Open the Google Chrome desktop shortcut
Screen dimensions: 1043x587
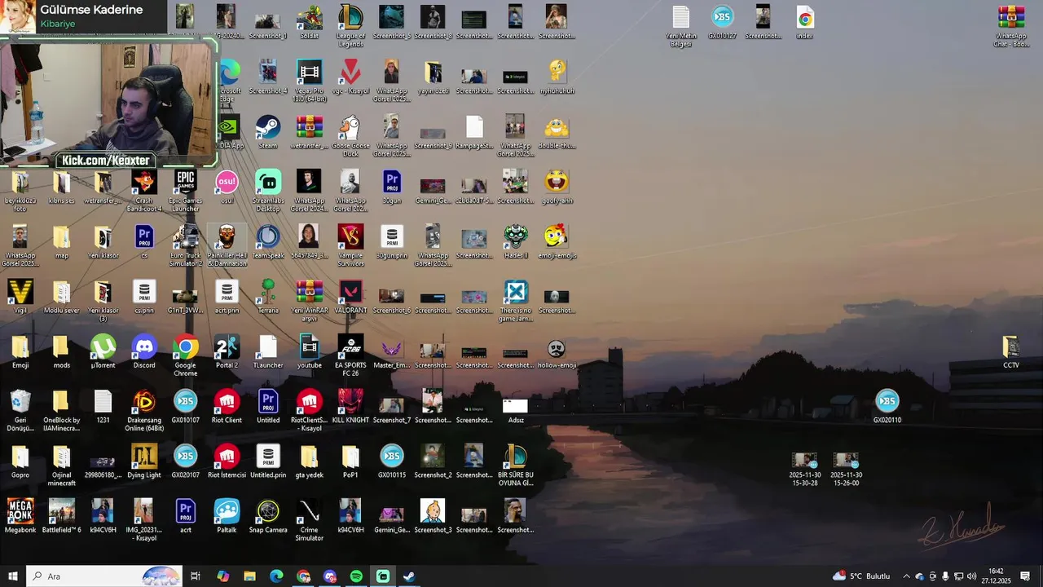pos(186,355)
